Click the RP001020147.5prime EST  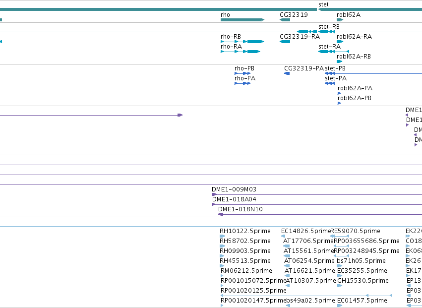pos(222,306)
